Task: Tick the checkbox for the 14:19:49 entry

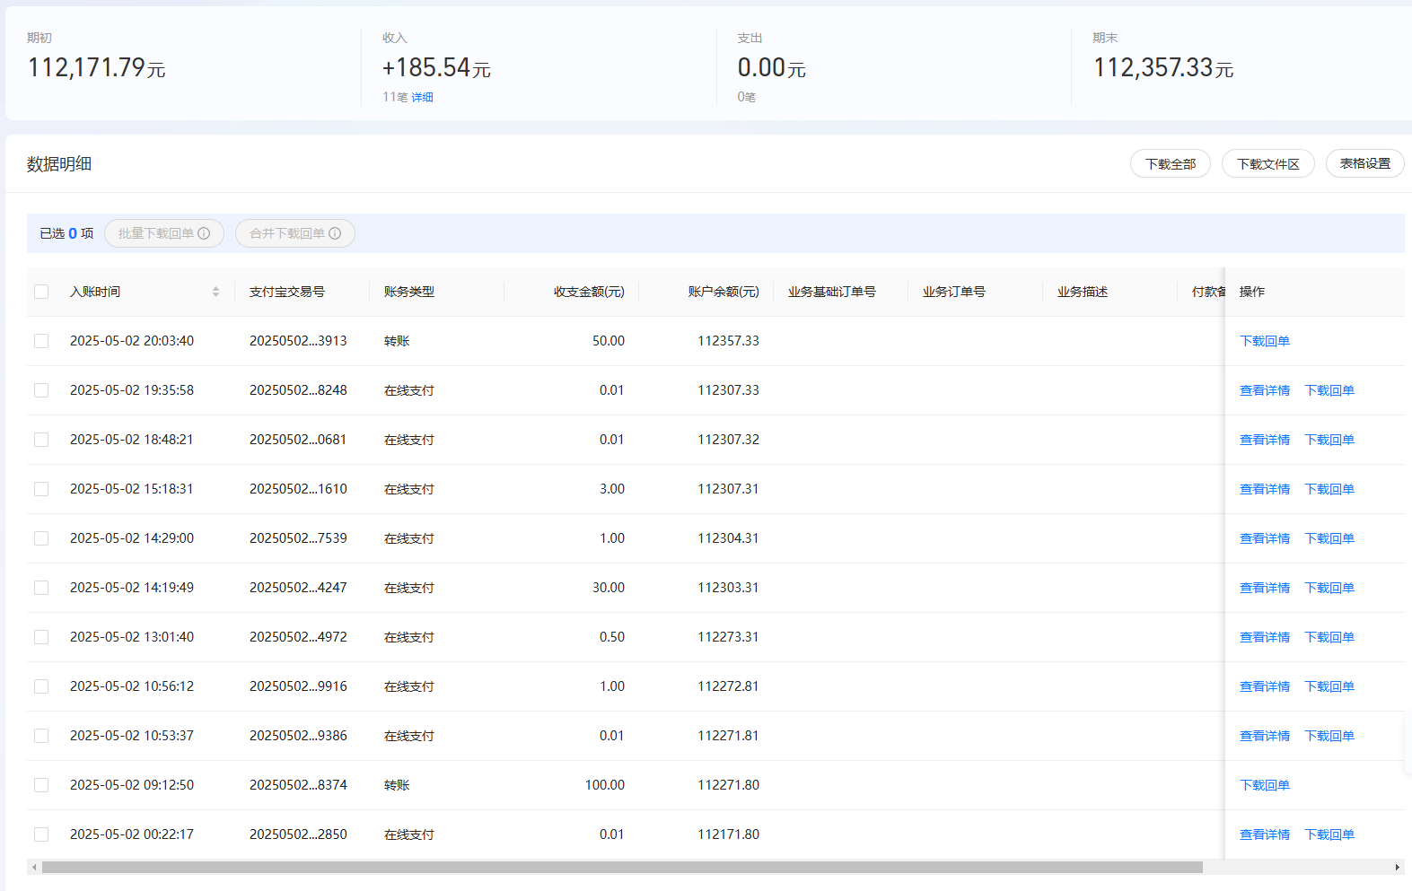Action: pyautogui.click(x=41, y=588)
